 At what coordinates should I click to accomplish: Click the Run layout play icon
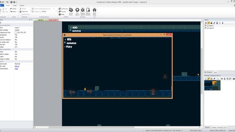coord(77,10)
